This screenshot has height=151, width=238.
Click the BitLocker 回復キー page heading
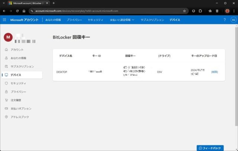click(71, 37)
